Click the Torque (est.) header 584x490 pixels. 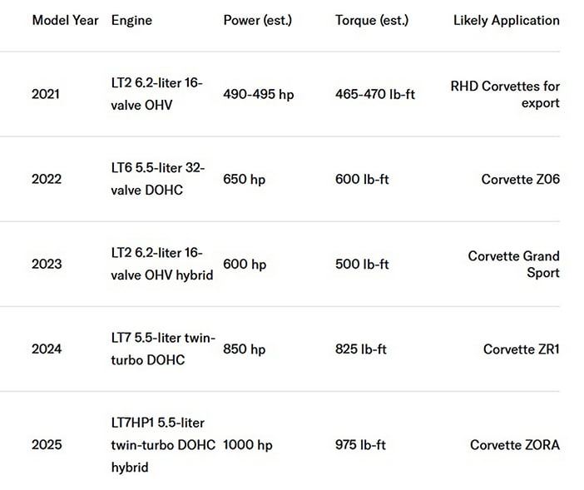372,21
